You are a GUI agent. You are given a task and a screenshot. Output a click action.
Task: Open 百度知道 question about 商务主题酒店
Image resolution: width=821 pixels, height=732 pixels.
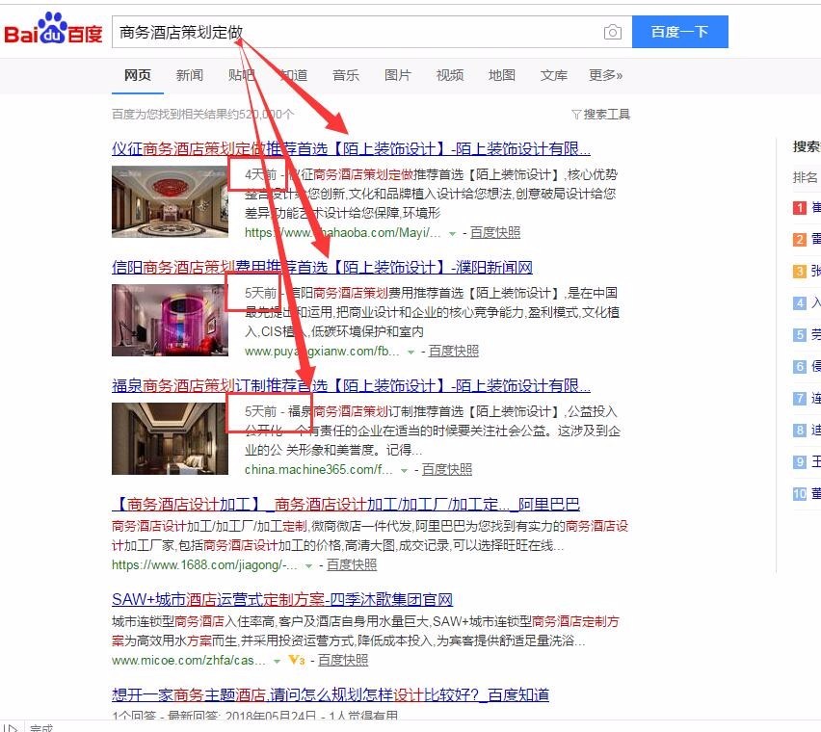coord(331,694)
